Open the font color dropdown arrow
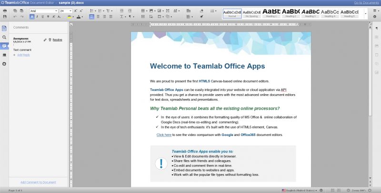The image size is (381, 193). [82, 17]
